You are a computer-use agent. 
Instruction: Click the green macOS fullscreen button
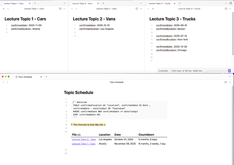click(x=8, y=76)
